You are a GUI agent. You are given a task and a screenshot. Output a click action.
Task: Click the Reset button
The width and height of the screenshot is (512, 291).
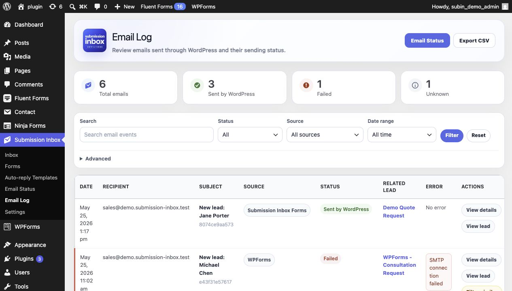(478, 135)
